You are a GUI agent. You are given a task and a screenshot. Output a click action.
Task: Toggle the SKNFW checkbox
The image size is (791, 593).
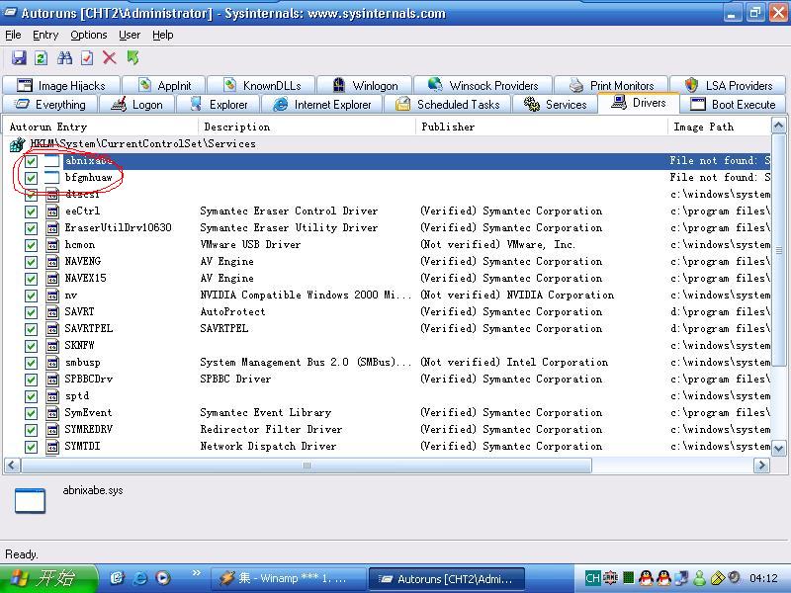(x=31, y=346)
